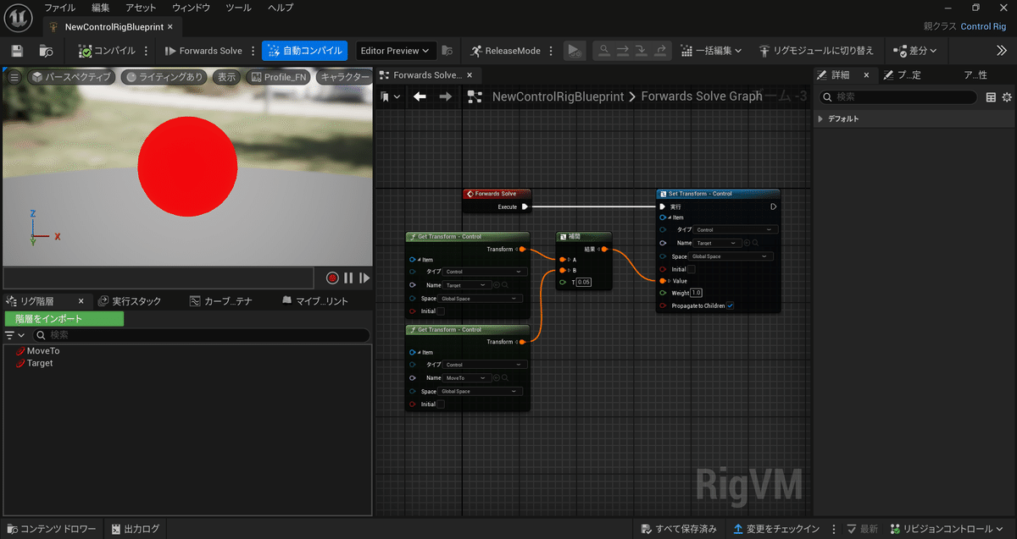Screen dimensions: 1017x539
Task: Open the ヘルプ menu
Action: coord(281,8)
